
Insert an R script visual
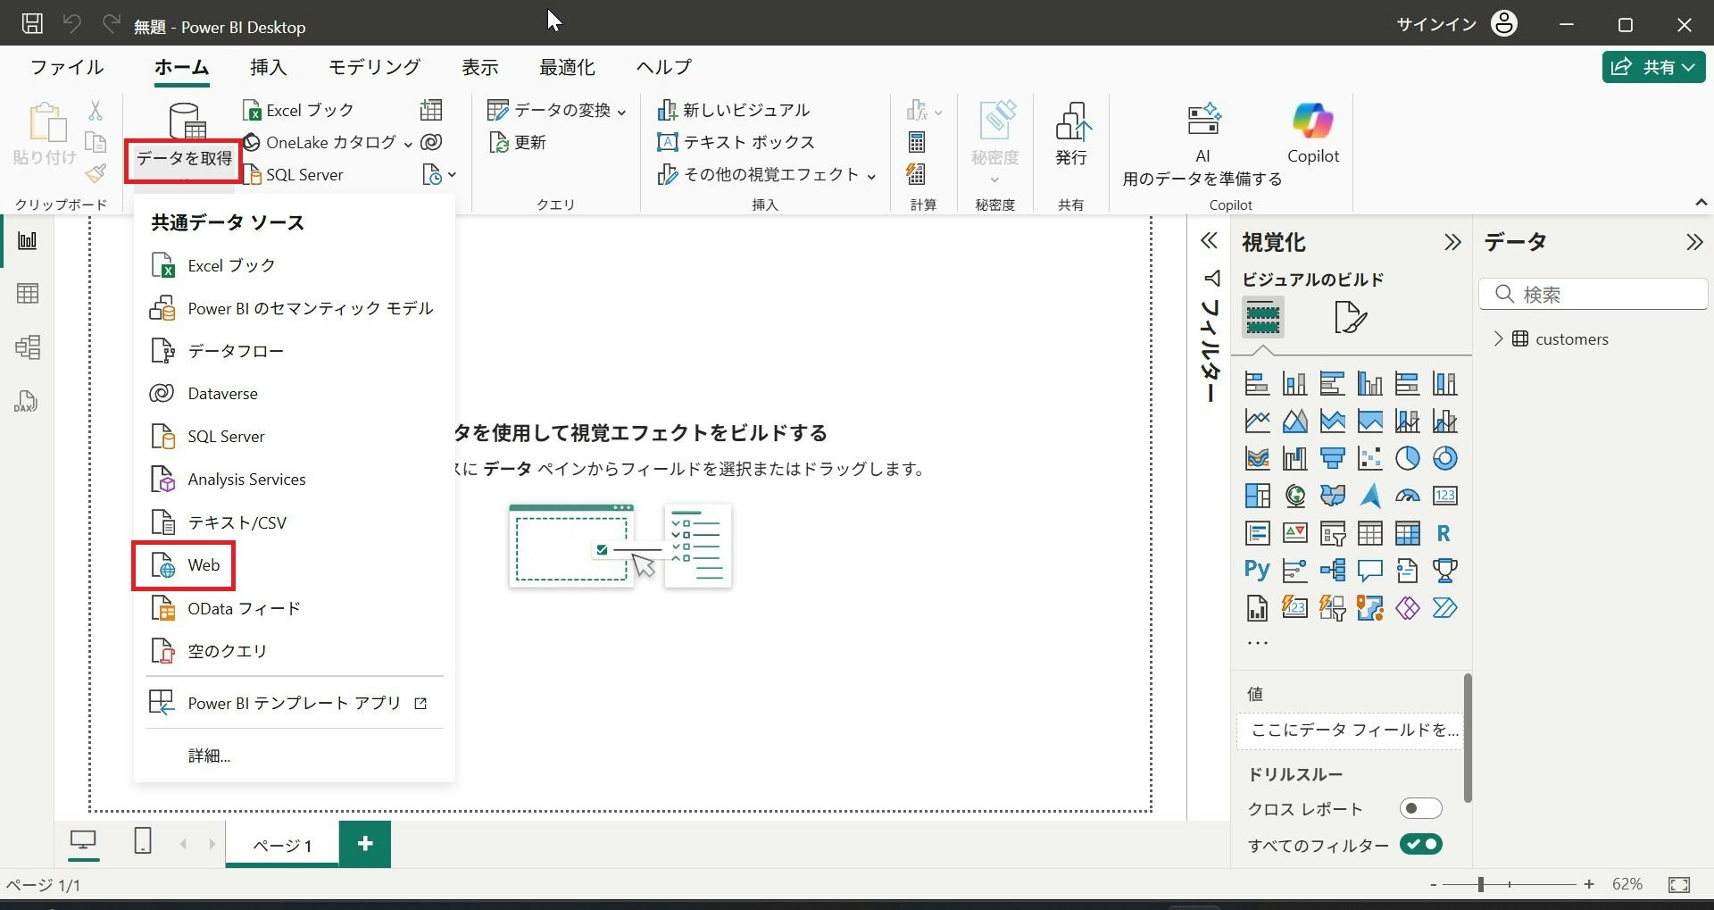pyautogui.click(x=1444, y=533)
